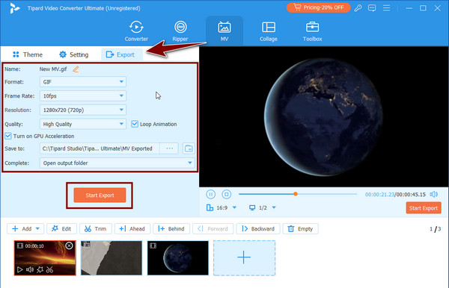449x288 pixels.
Task: Open the output folder icon next to Save to
Action: point(189,148)
